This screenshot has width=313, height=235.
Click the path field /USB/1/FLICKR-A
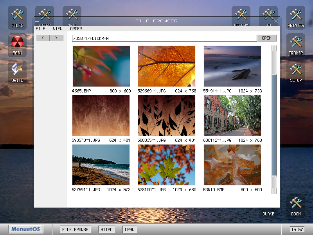pos(164,38)
